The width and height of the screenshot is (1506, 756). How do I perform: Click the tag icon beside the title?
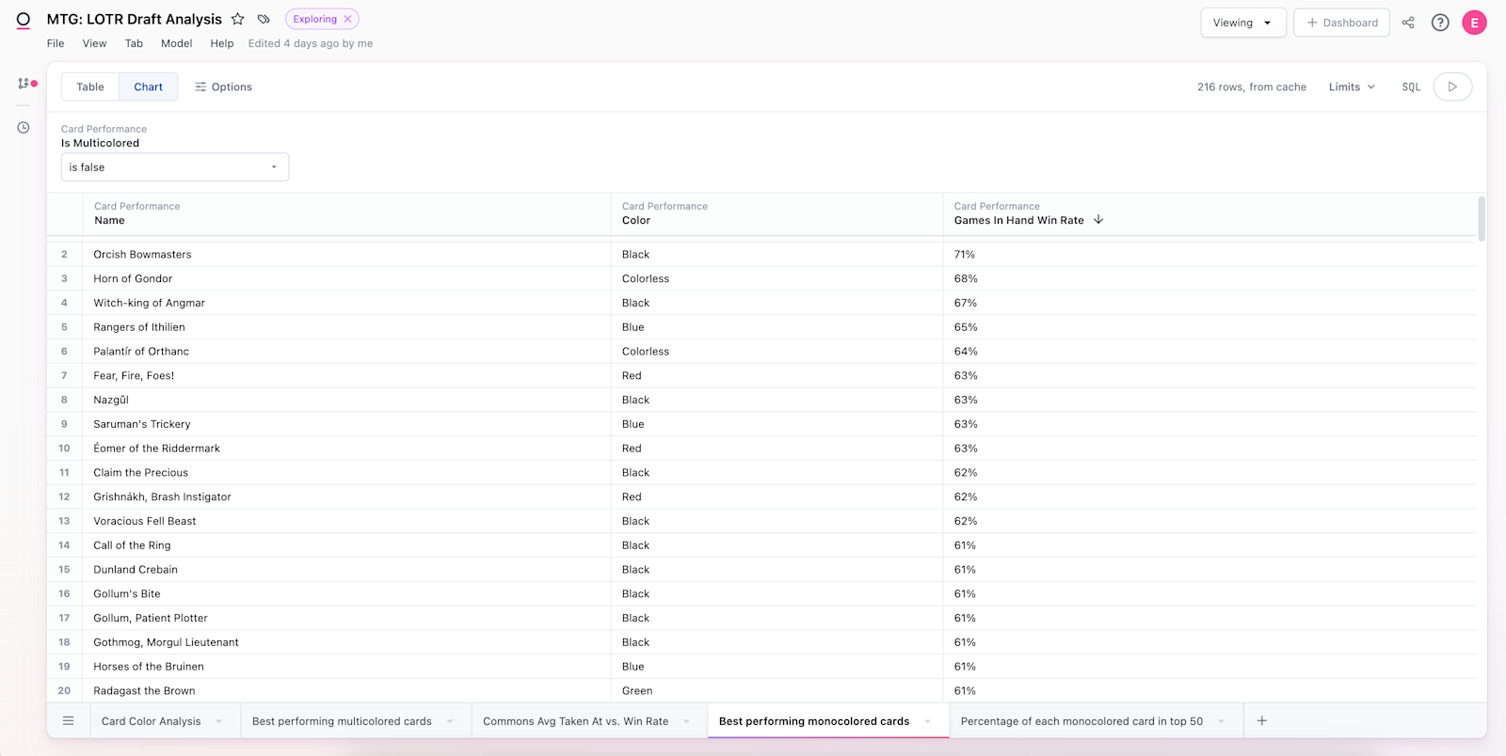[x=264, y=19]
